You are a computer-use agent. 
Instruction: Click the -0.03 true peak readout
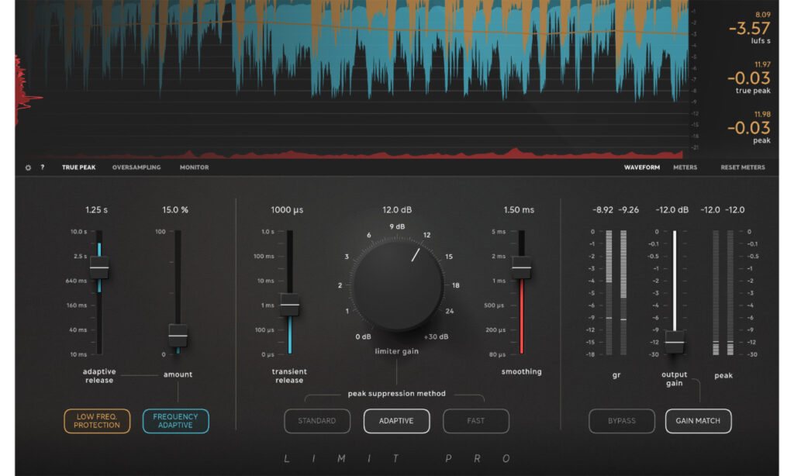click(x=749, y=78)
